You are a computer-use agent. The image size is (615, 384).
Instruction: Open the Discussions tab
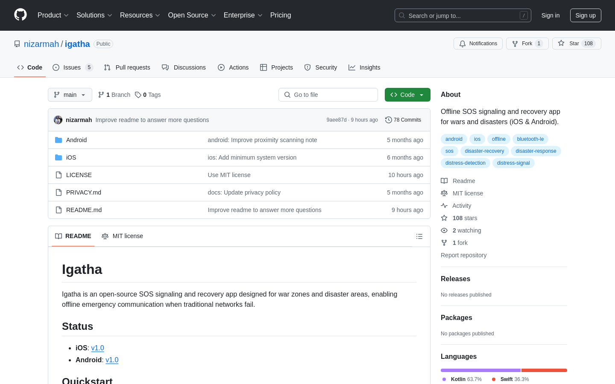click(184, 67)
